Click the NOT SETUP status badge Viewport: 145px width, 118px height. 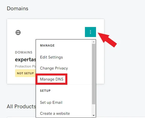[x=25, y=73]
